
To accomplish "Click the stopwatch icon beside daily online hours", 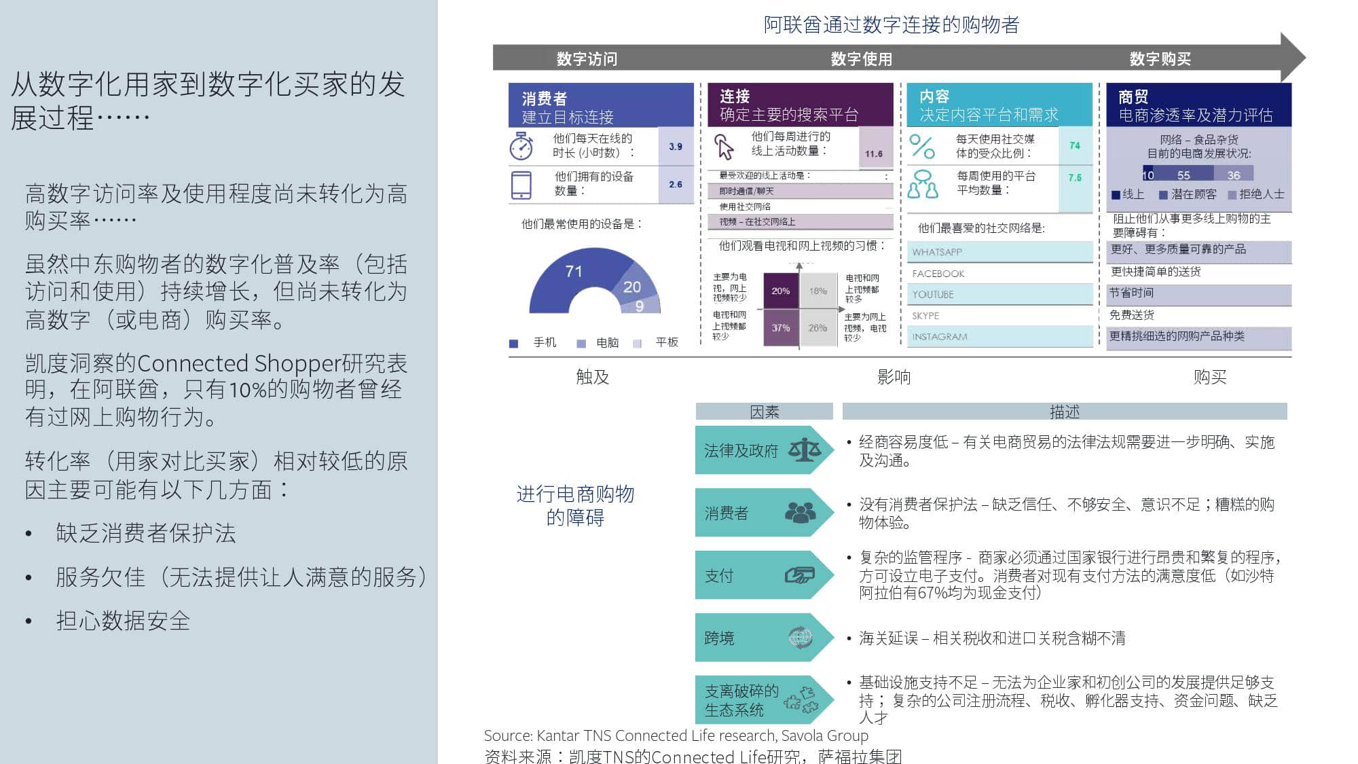I will (520, 145).
